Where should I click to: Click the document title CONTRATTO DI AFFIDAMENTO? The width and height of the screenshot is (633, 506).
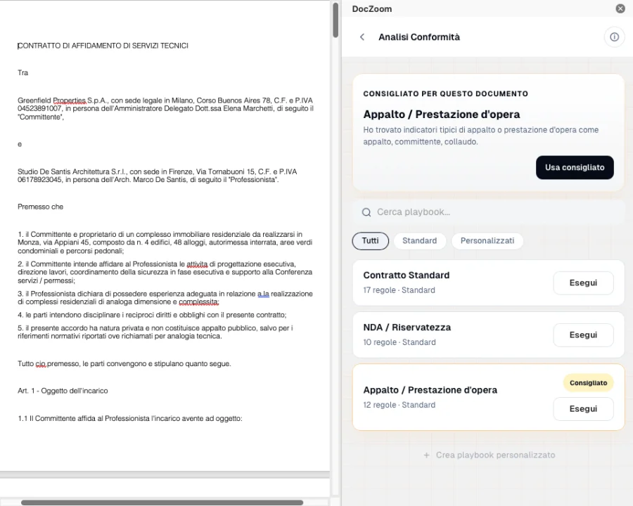[103, 46]
